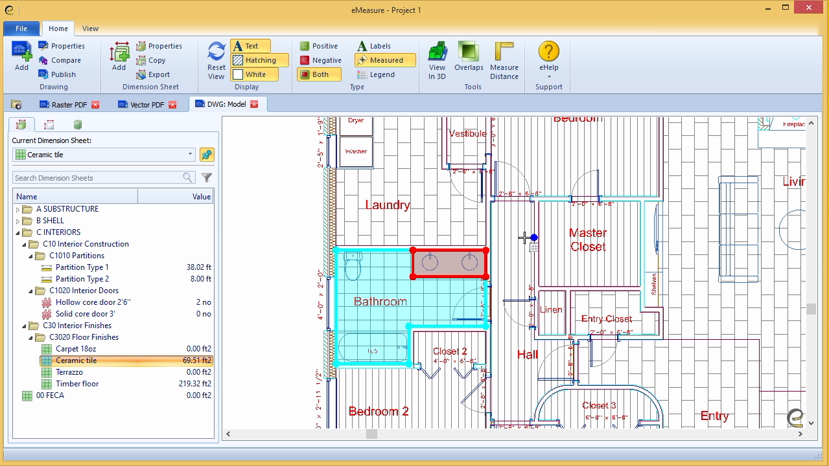
Task: Close the Vector PDF tab
Action: click(x=173, y=104)
